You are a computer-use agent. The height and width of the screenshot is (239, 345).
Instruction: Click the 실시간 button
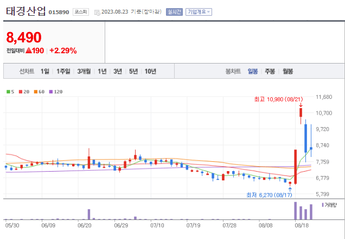pyautogui.click(x=174, y=12)
